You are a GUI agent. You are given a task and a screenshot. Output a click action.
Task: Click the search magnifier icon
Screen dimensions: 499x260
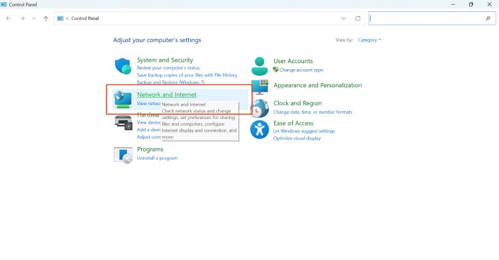(x=488, y=19)
